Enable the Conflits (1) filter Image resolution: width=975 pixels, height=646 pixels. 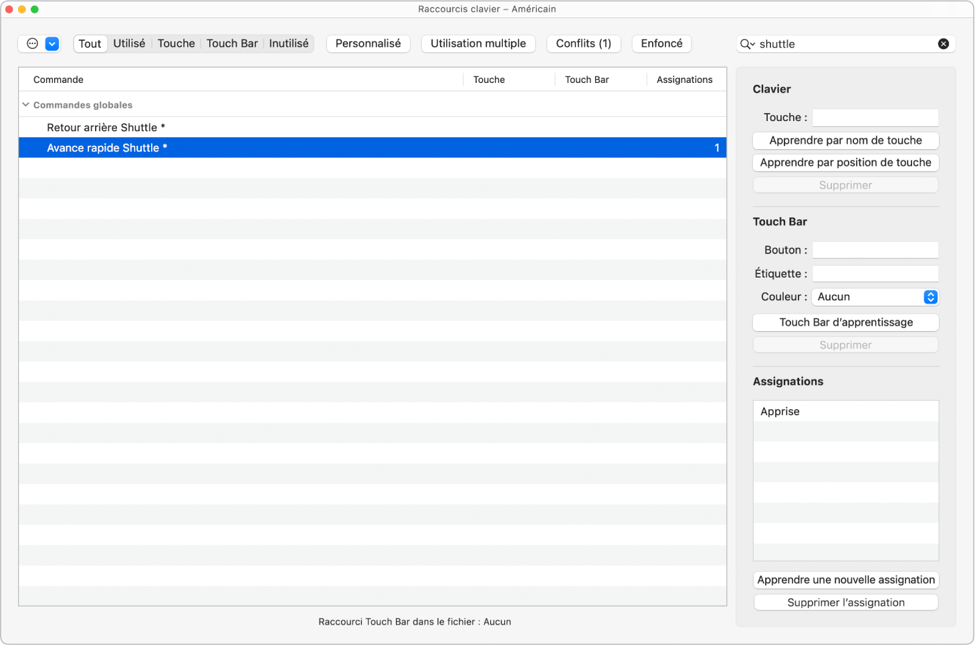click(x=583, y=43)
